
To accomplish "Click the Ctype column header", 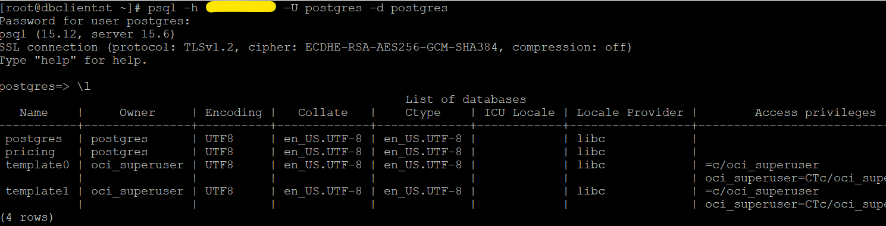I will pyautogui.click(x=422, y=112).
